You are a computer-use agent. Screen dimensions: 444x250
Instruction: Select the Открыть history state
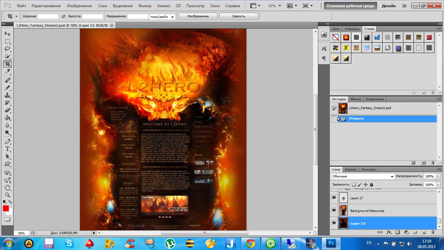(384, 118)
